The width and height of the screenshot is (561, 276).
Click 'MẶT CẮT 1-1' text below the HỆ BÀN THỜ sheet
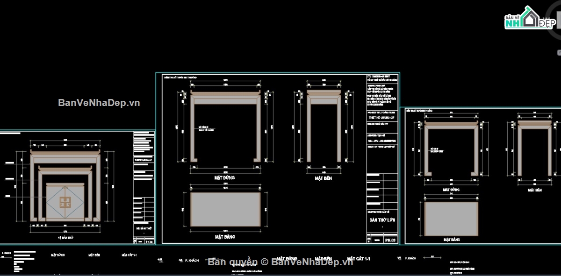(129, 255)
